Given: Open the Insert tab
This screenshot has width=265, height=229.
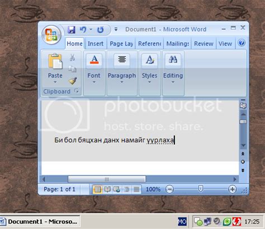Looking at the screenshot, I should (x=96, y=43).
